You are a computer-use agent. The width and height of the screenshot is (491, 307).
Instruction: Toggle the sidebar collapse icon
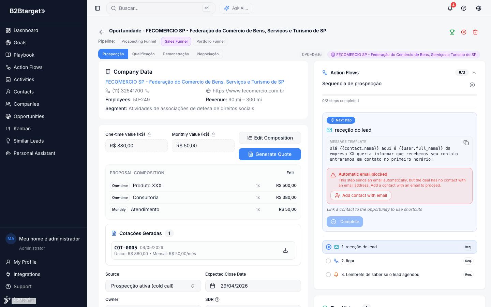[98, 8]
